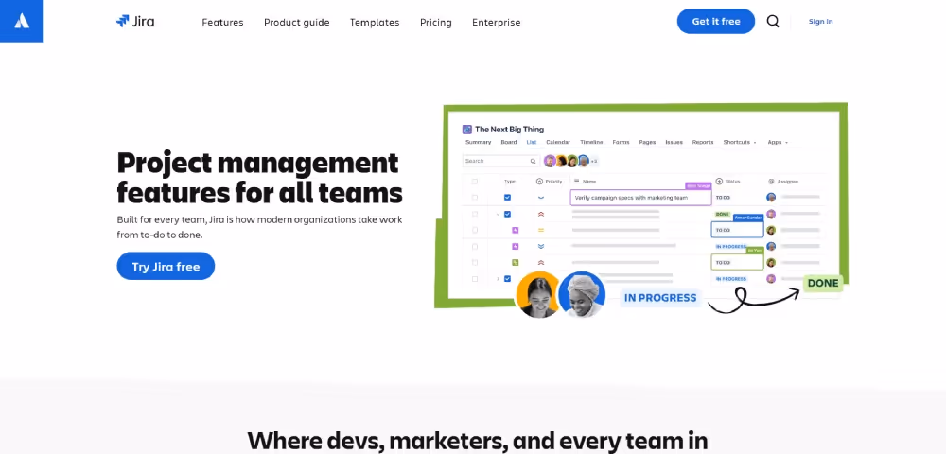Screen dimensions: 946x454
Task: Click the Verify campaign specs name field
Action: (x=640, y=197)
